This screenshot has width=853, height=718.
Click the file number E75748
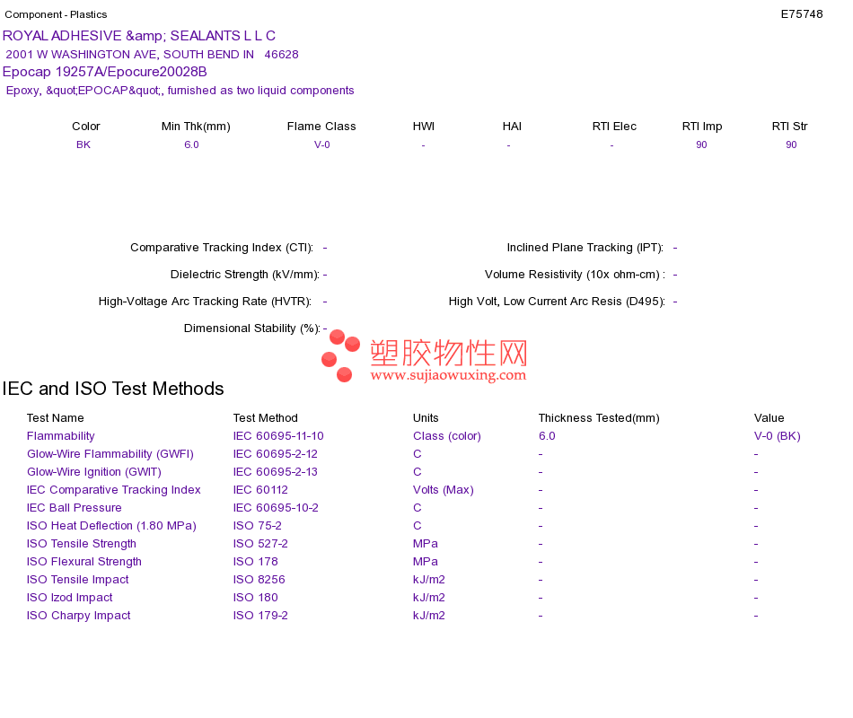[x=801, y=14]
